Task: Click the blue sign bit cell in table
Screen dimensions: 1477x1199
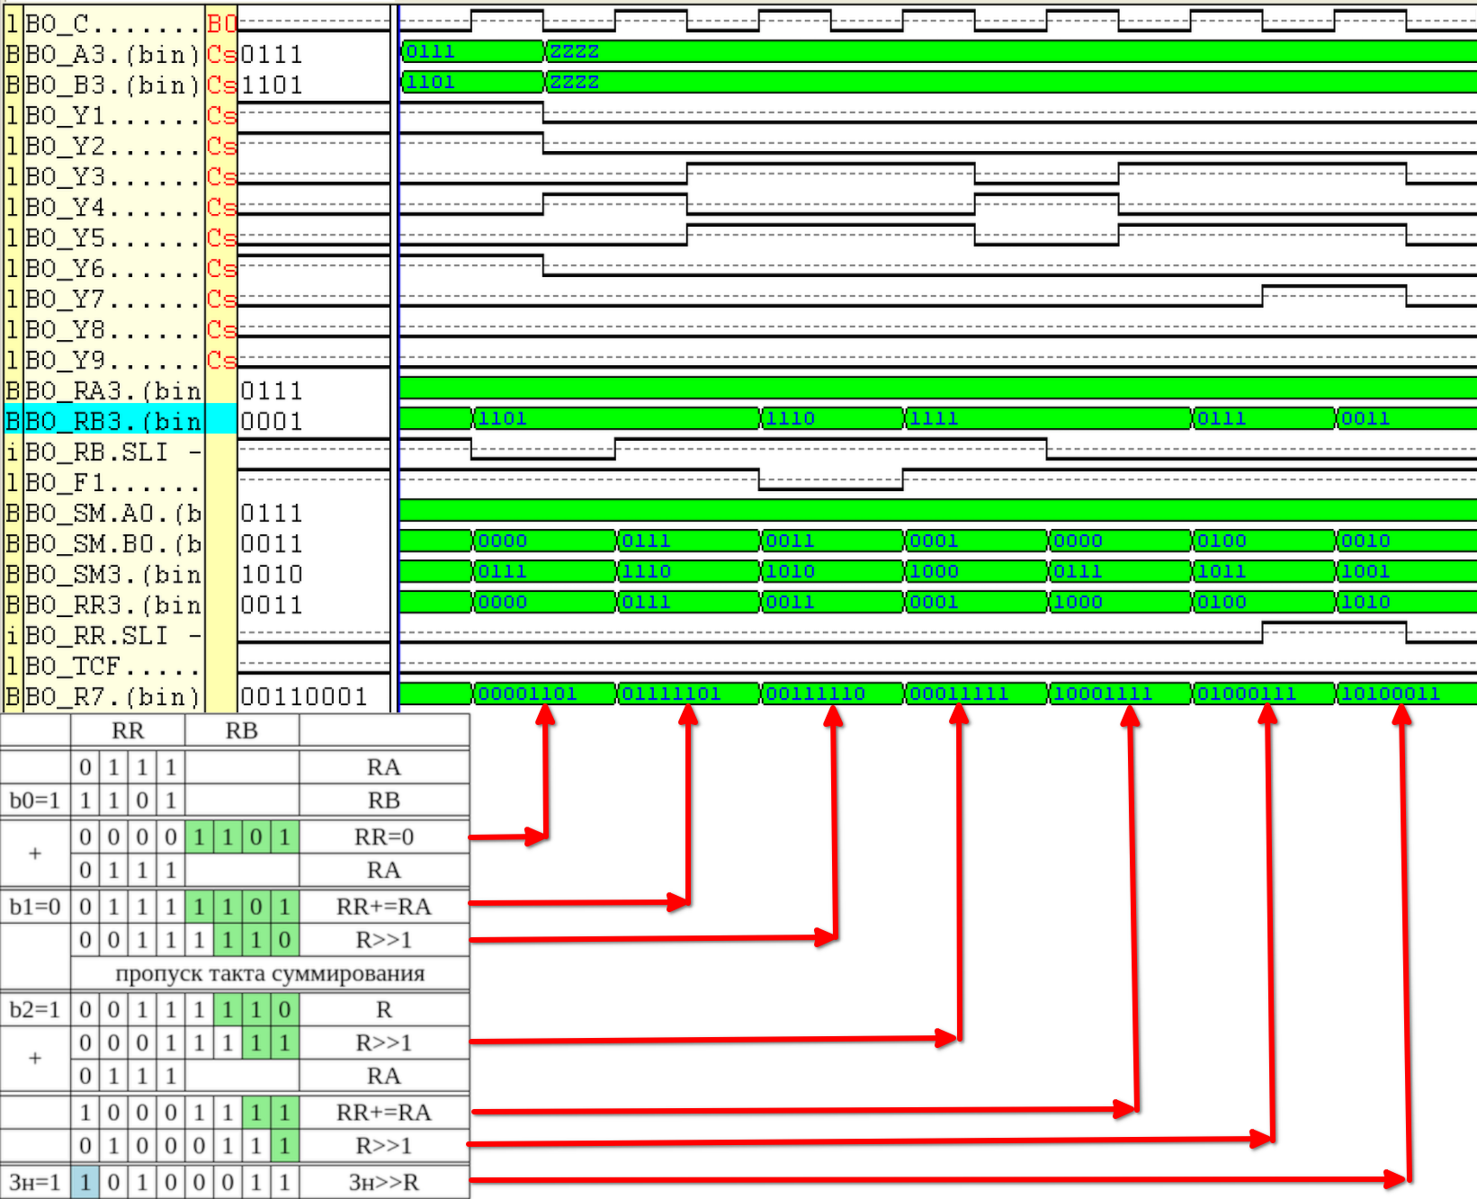Action: pyautogui.click(x=85, y=1182)
